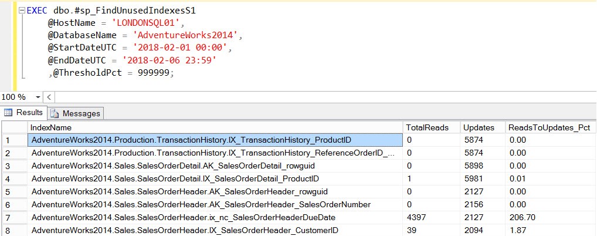Viewport: 597px width, 236px height.
Task: Click the #sp_FindUnusedIndexesS1 procedure name
Action: (x=135, y=11)
